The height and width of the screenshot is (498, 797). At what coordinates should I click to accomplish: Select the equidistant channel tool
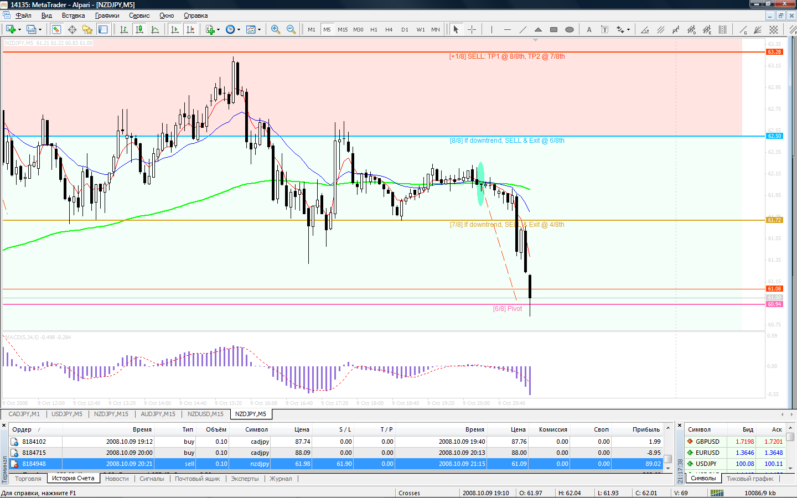pos(660,29)
